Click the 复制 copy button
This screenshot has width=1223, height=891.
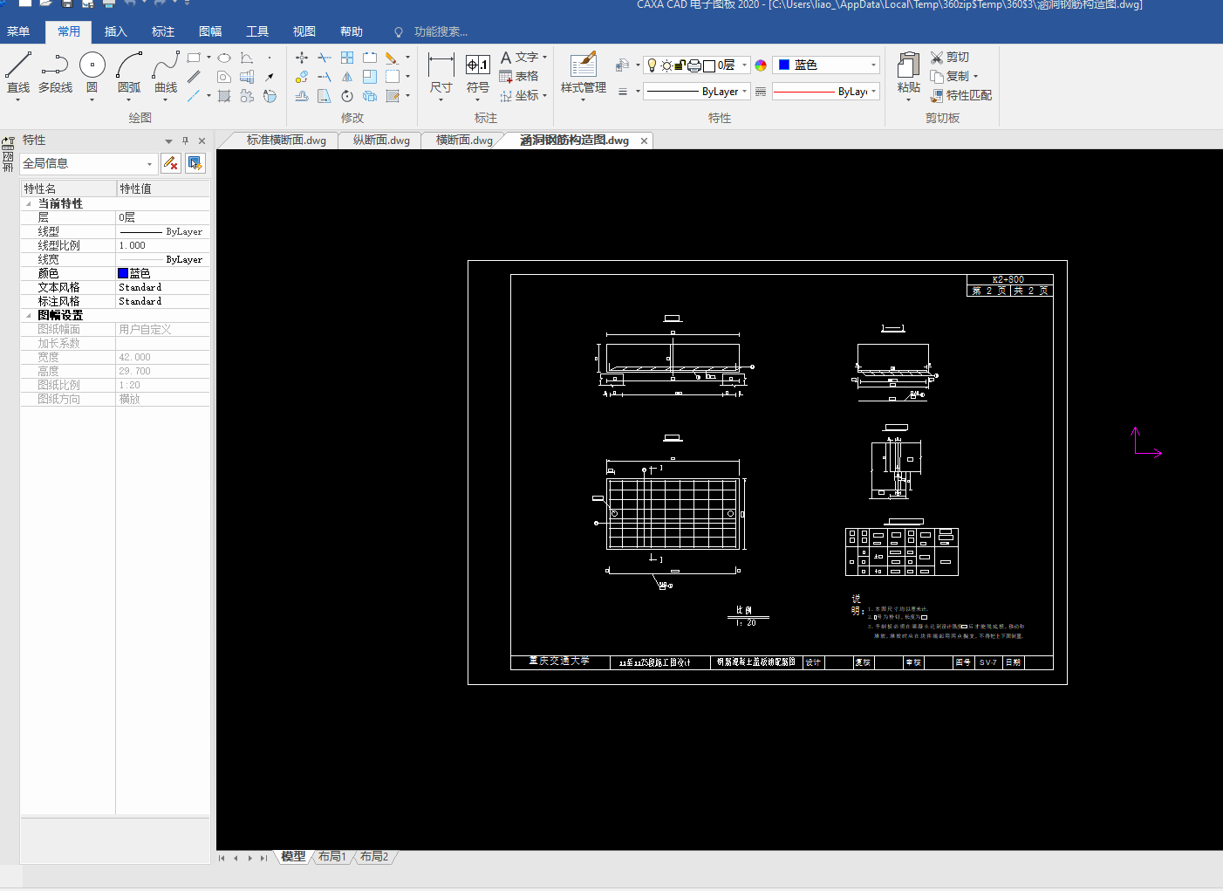click(949, 76)
